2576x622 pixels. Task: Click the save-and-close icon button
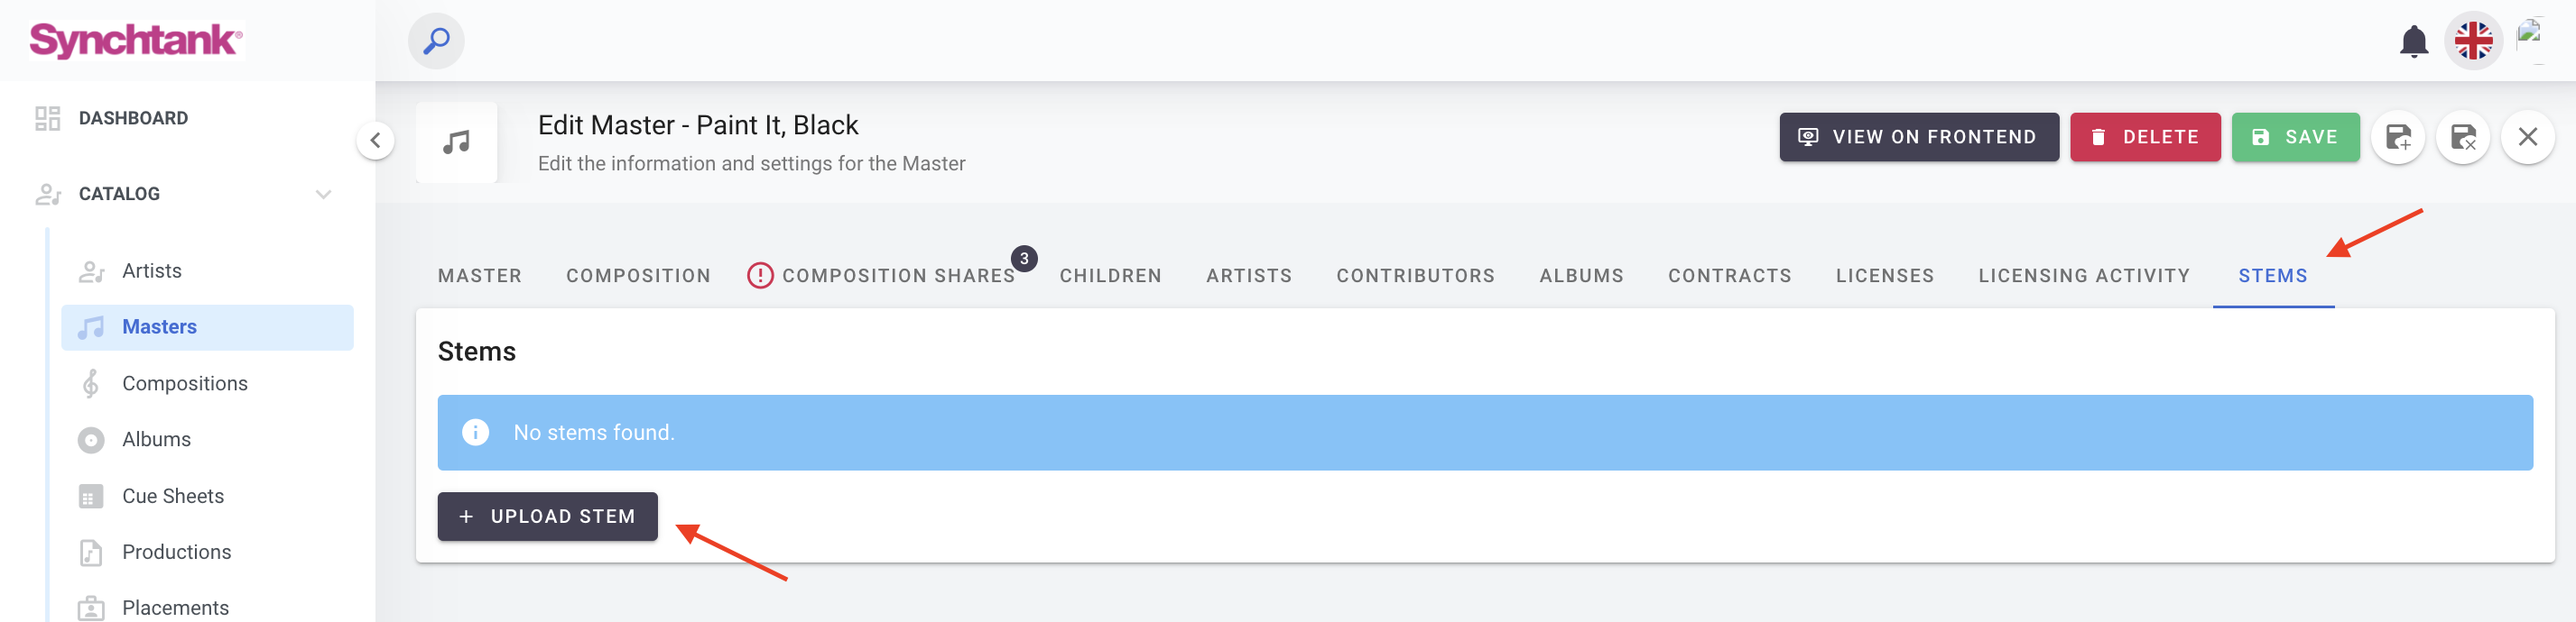pyautogui.click(x=2463, y=137)
